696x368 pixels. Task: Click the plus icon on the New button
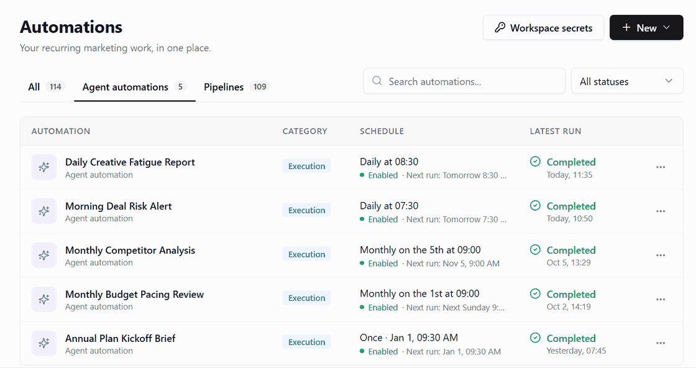(x=626, y=27)
